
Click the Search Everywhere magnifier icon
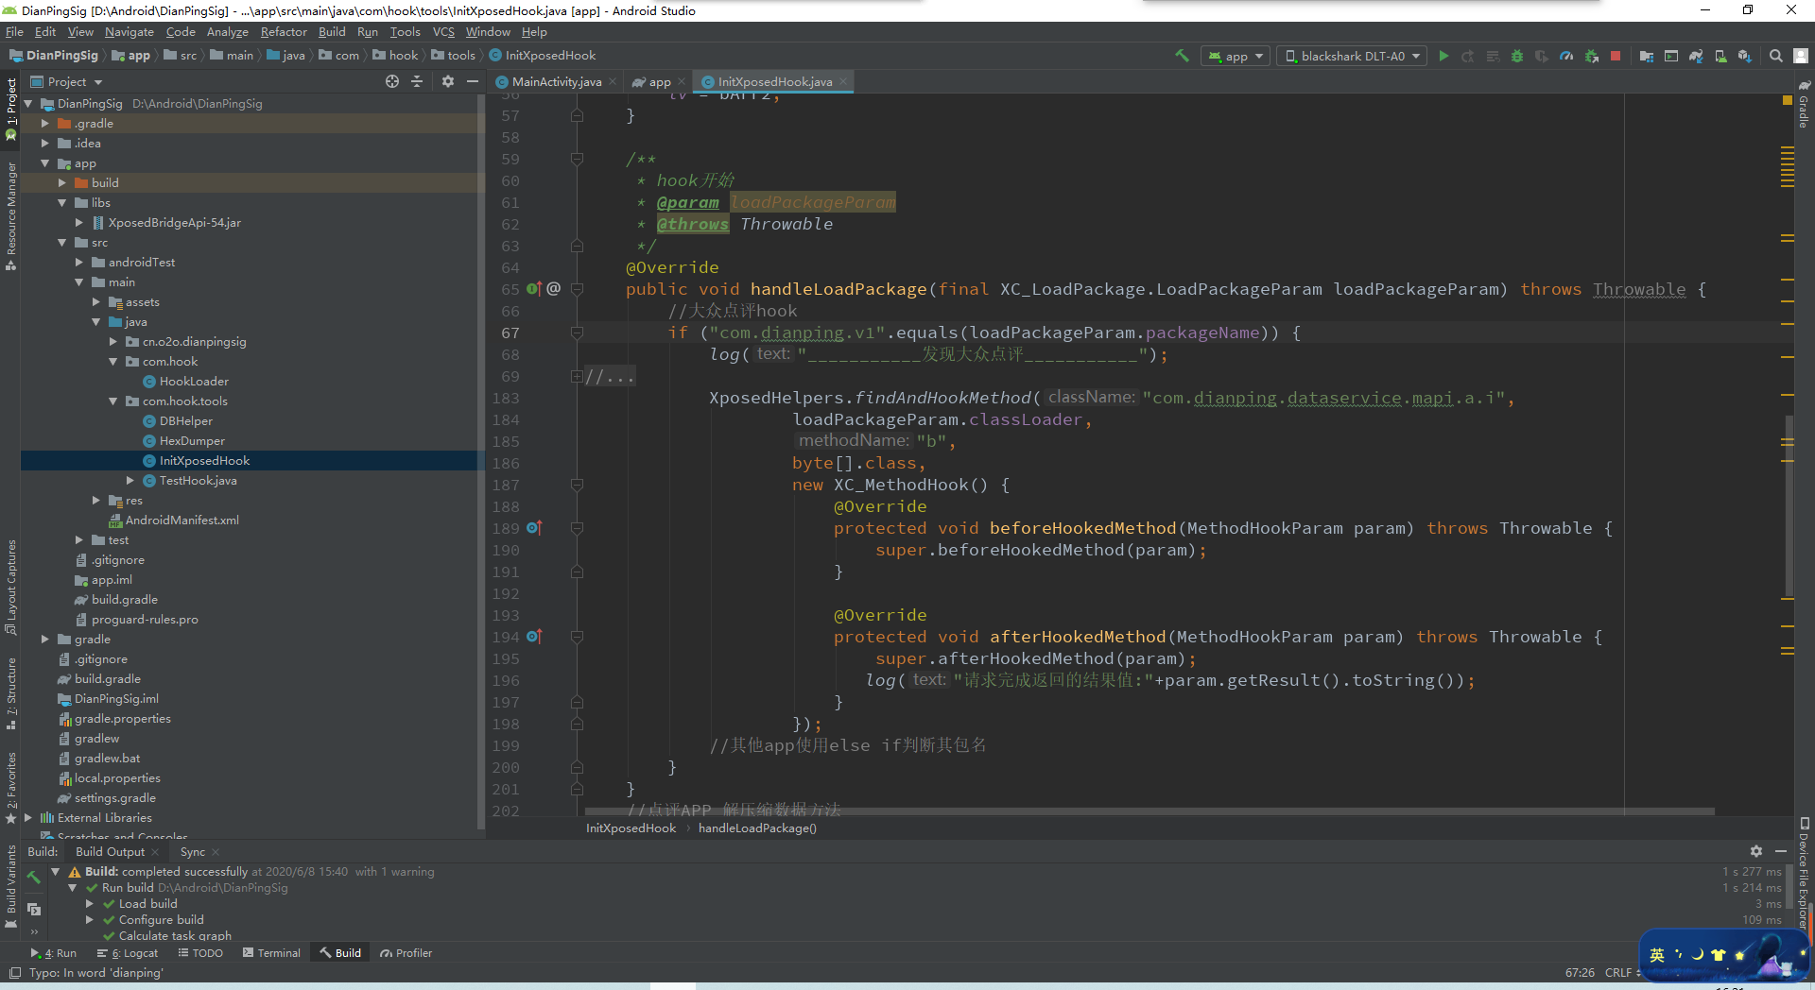[1776, 56]
